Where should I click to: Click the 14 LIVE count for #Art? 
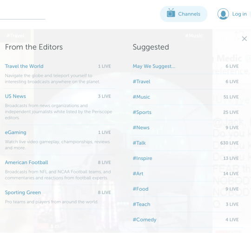click(x=231, y=173)
